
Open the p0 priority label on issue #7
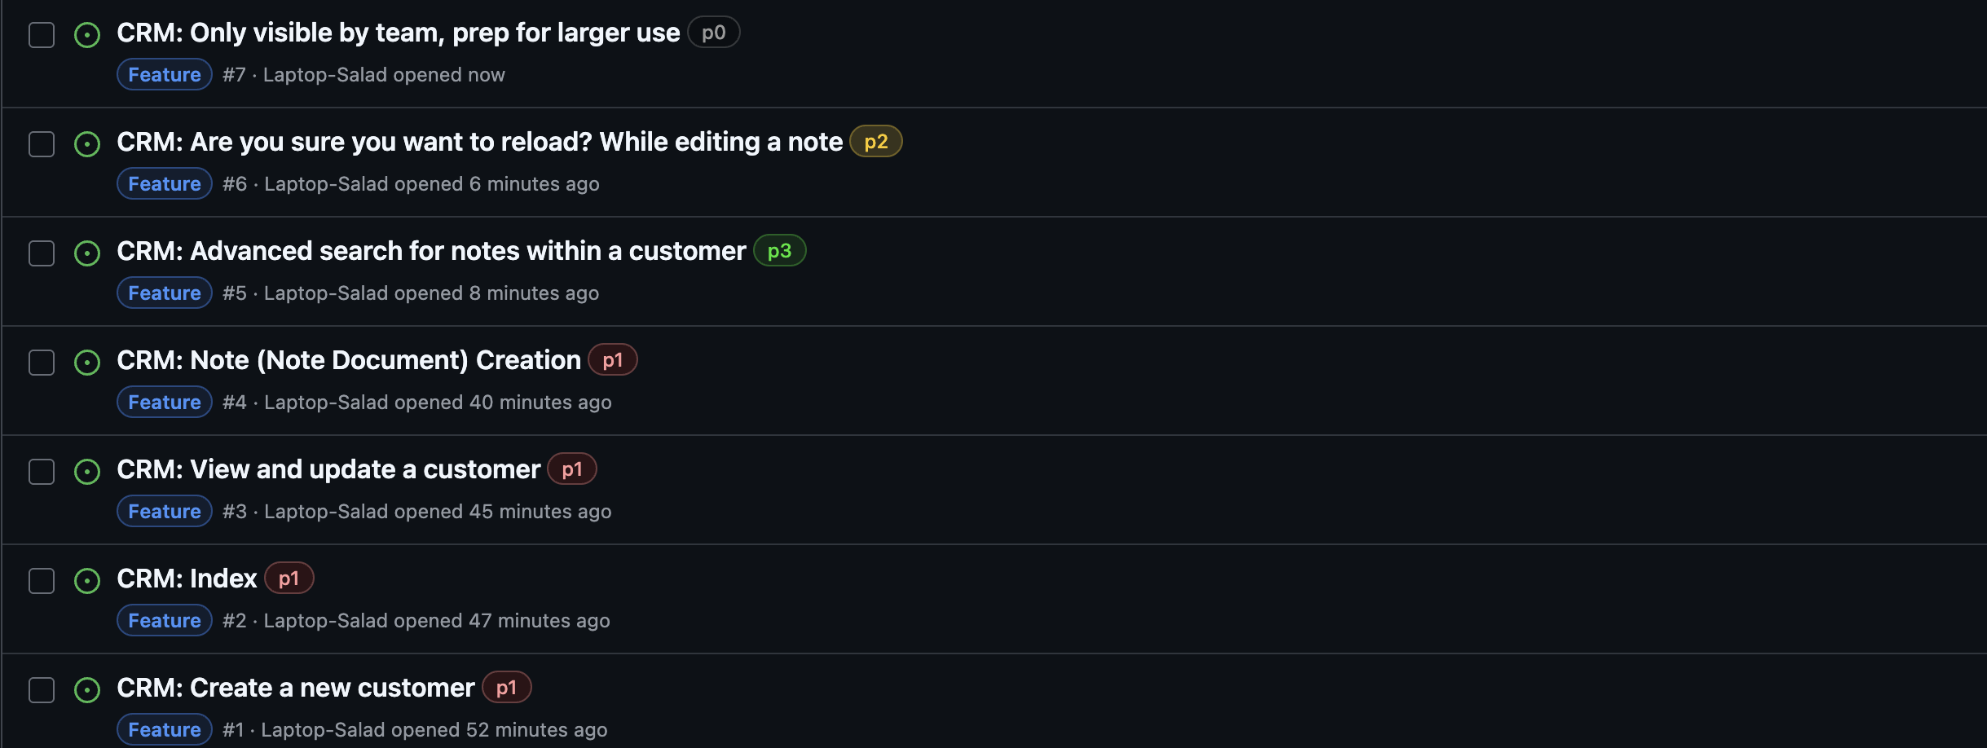713,33
